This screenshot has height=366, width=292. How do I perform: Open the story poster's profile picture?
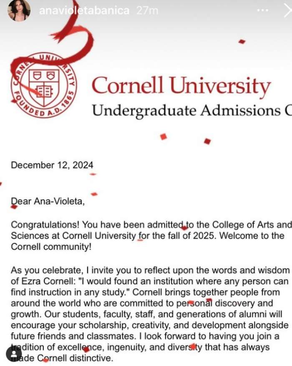[x=19, y=10]
